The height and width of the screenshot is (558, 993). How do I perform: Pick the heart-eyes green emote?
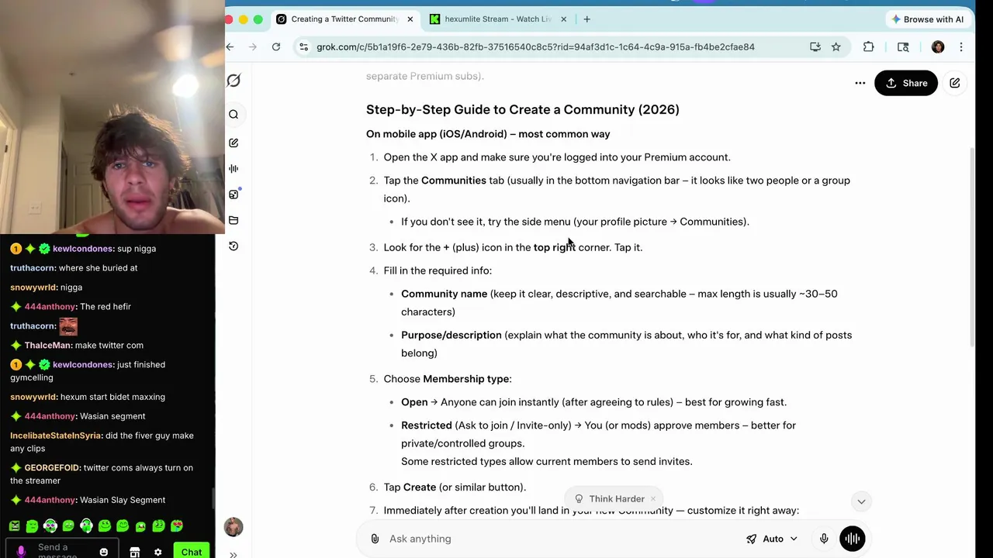click(x=176, y=526)
